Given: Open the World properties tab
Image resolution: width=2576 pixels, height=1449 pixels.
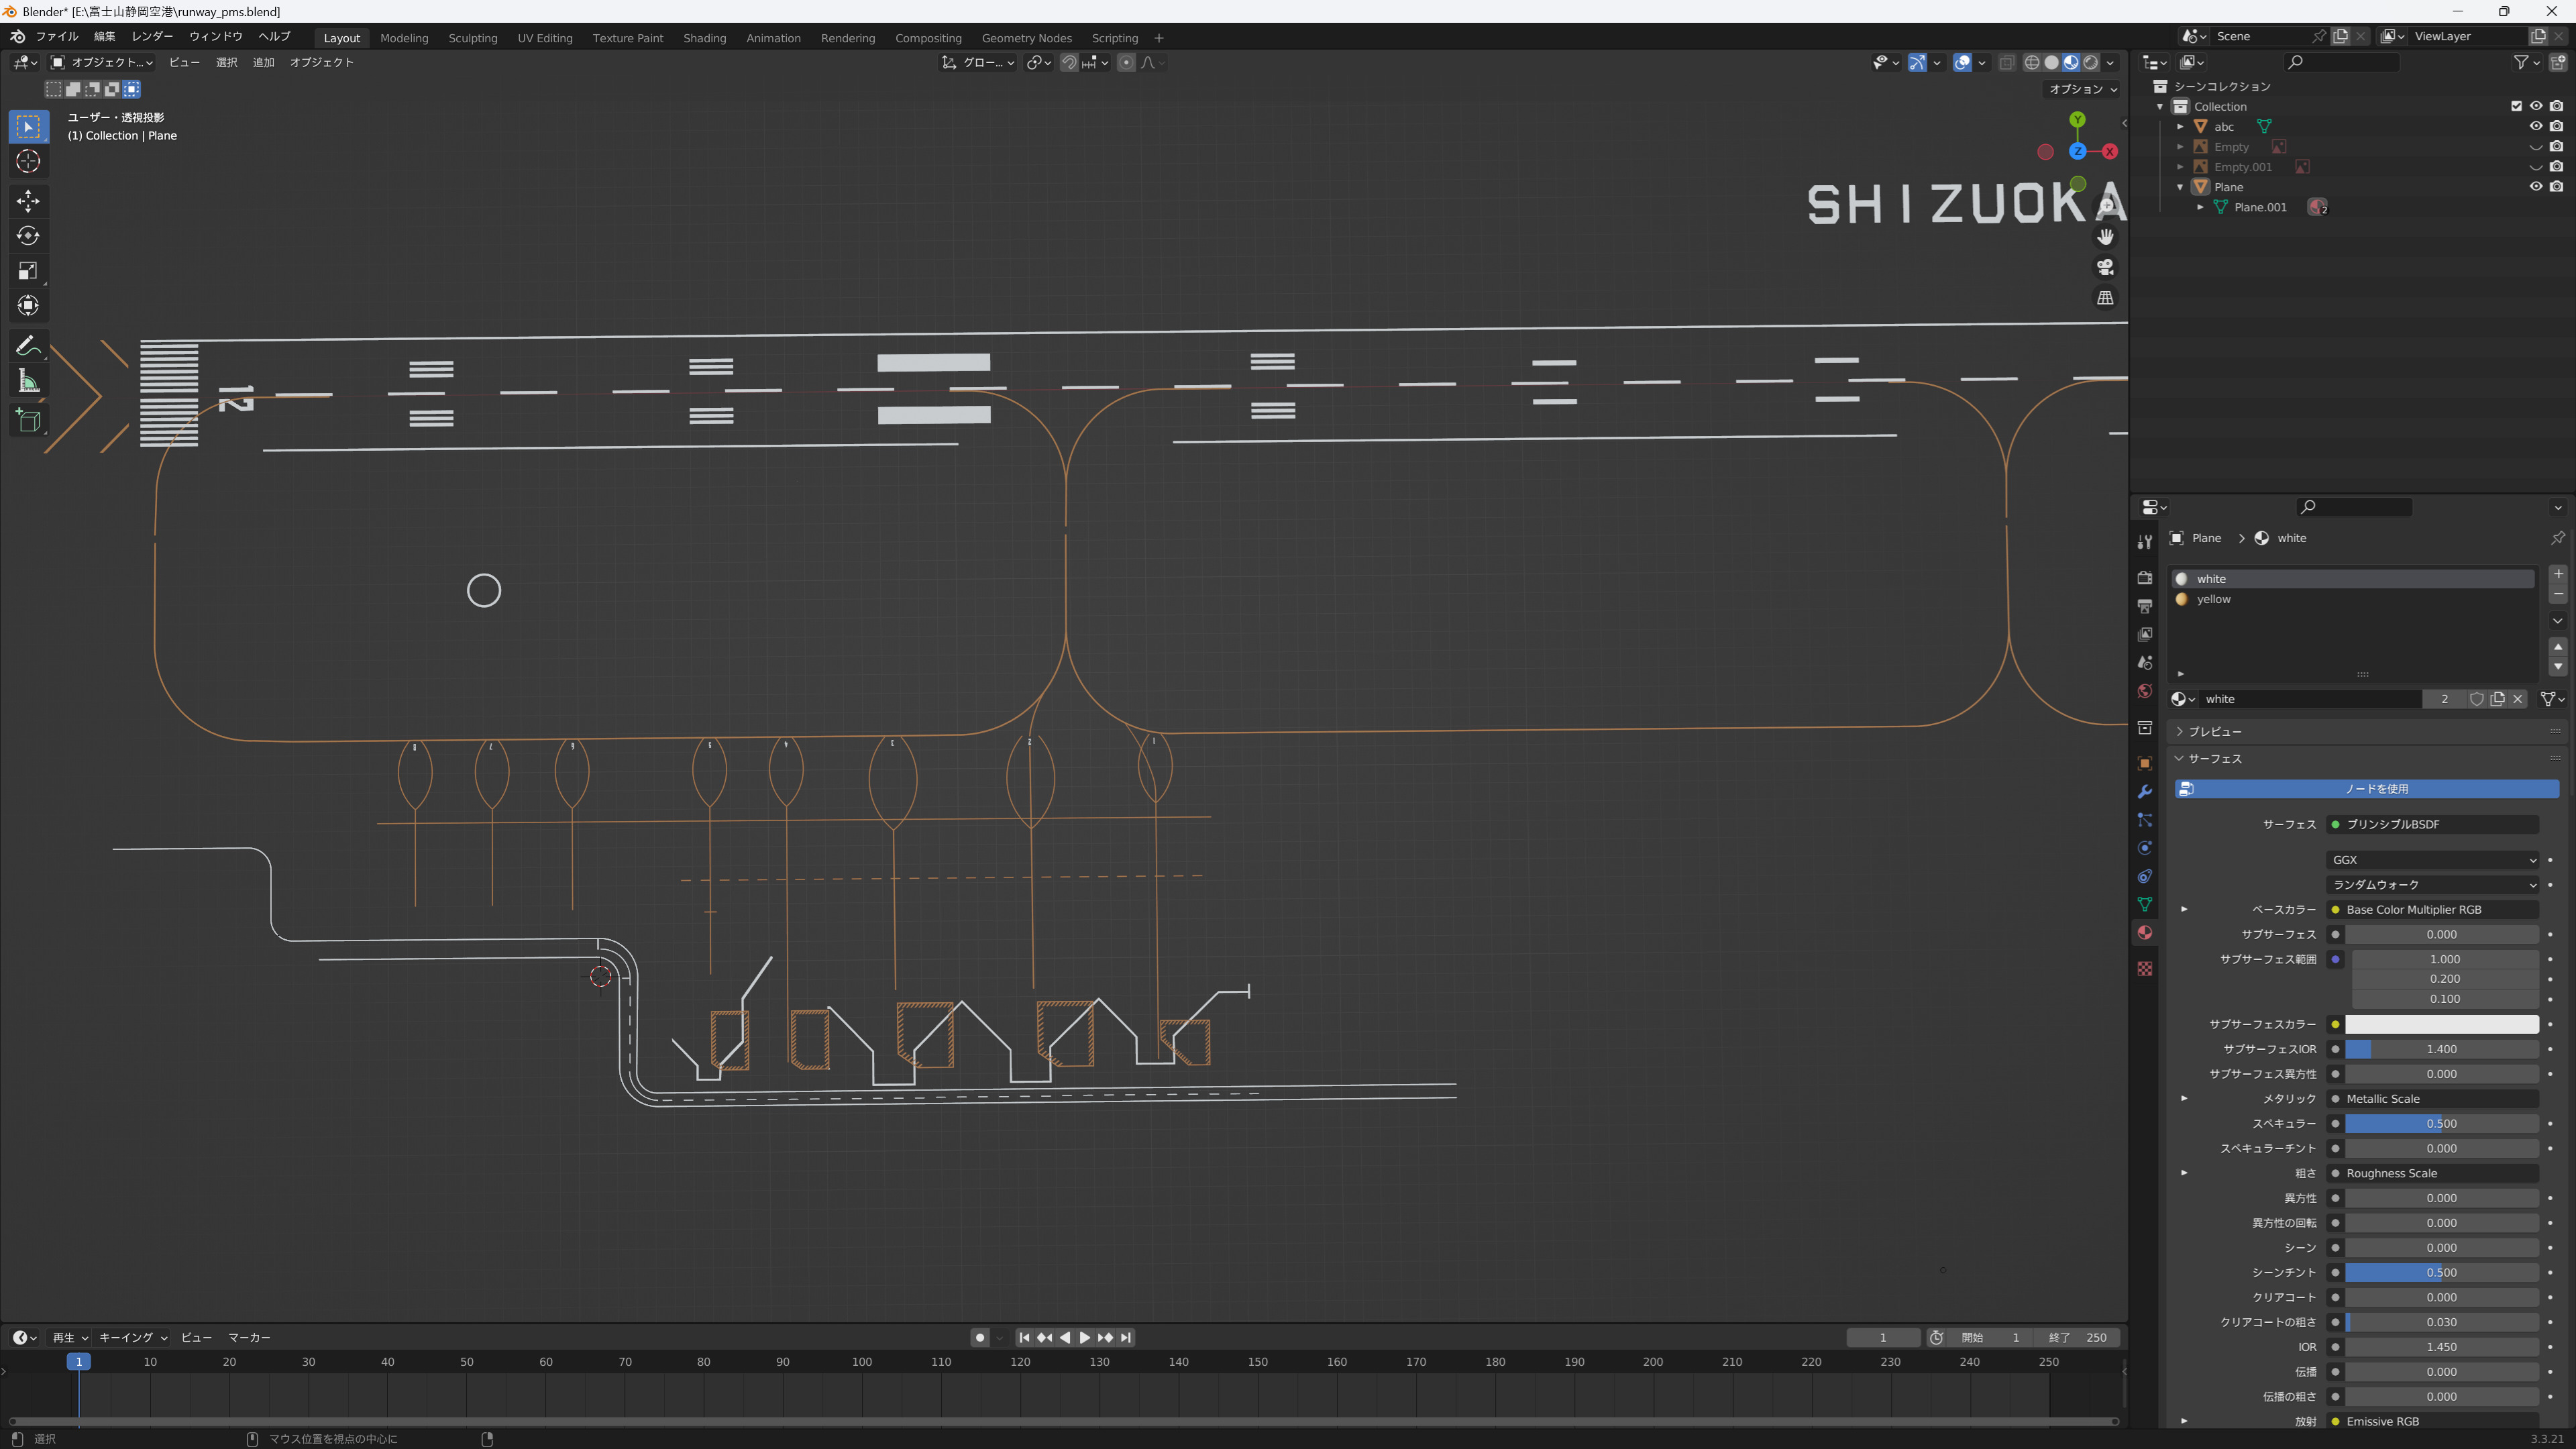Looking at the screenshot, I should 2144,691.
